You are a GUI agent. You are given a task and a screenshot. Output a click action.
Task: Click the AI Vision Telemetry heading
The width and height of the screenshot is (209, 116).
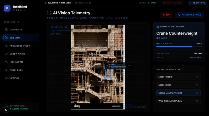coord(72,13)
